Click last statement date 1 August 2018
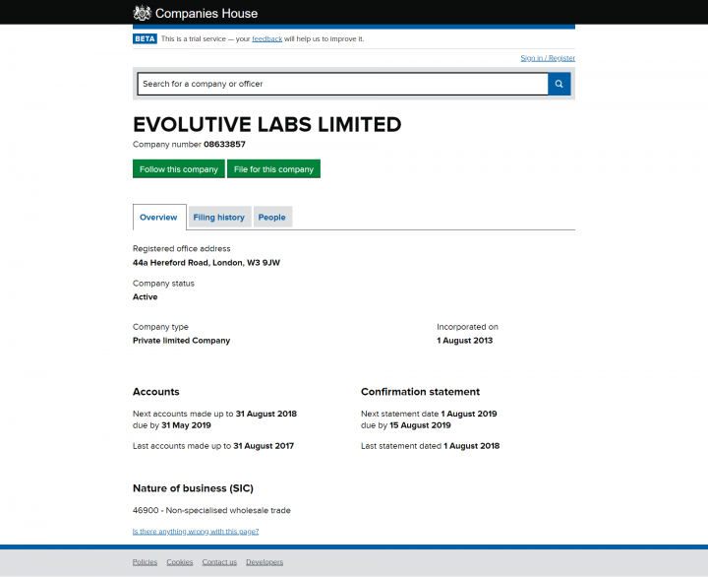The width and height of the screenshot is (708, 577). pos(471,446)
